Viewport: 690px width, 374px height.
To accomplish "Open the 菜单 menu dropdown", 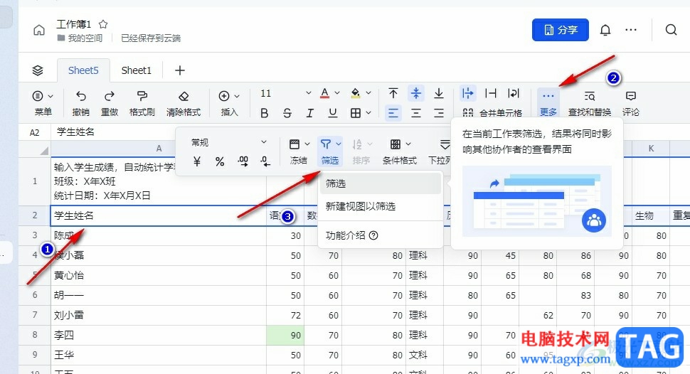I will pyautogui.click(x=43, y=103).
